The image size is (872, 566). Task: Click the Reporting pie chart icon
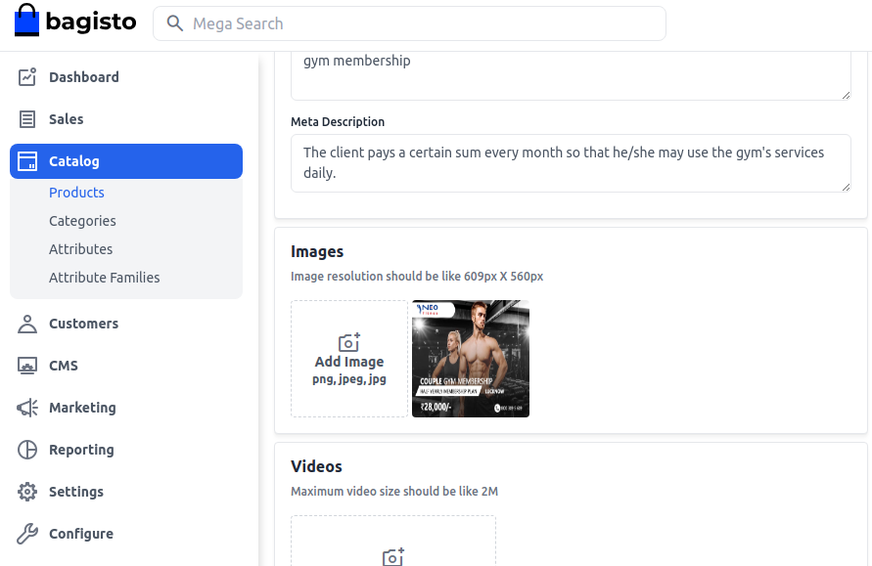(27, 450)
